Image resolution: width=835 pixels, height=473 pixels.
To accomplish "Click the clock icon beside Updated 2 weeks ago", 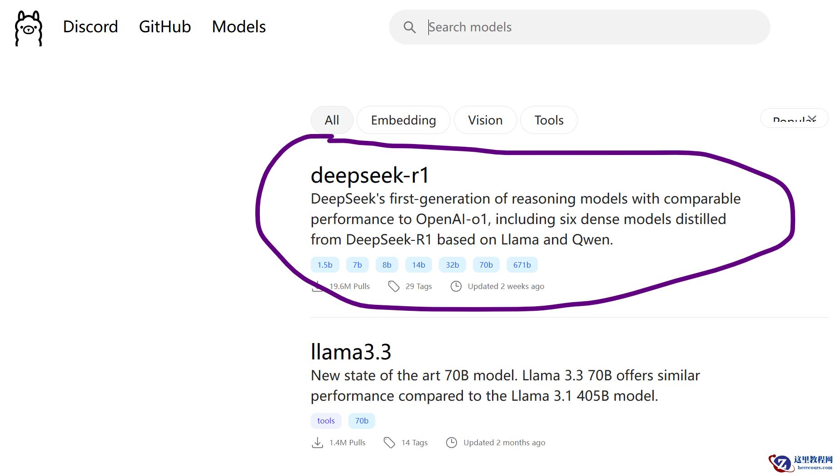I will click(456, 286).
